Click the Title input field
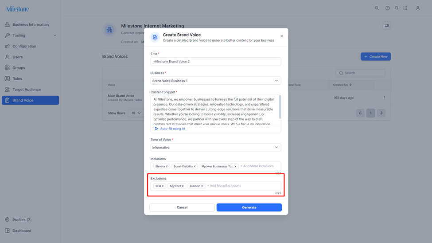 (x=216, y=62)
